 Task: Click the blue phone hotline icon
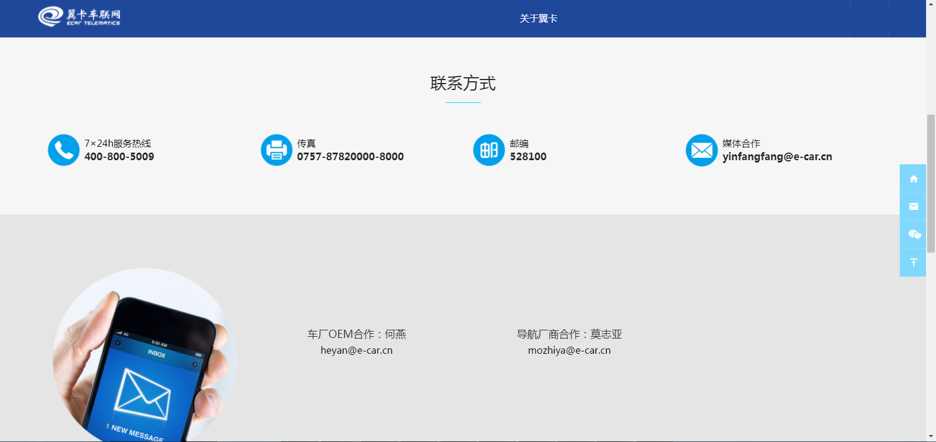pos(64,150)
